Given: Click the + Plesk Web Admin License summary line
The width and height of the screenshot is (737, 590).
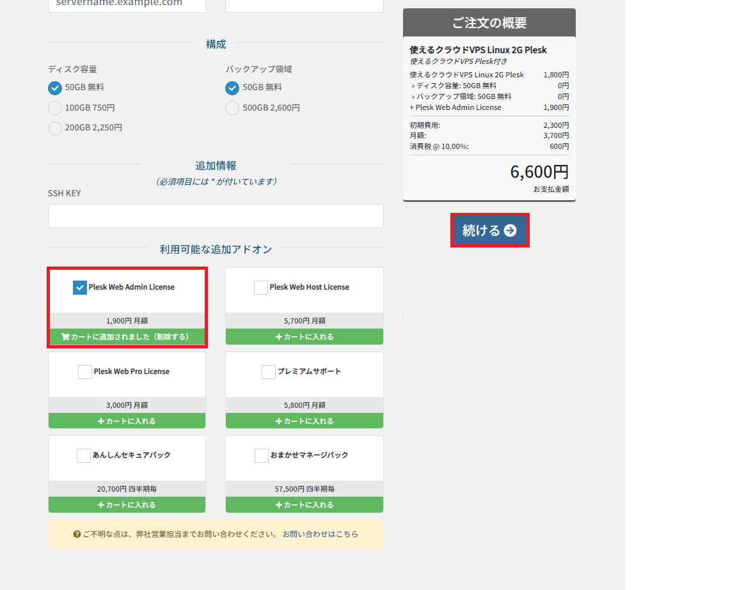Looking at the screenshot, I should pos(489,107).
